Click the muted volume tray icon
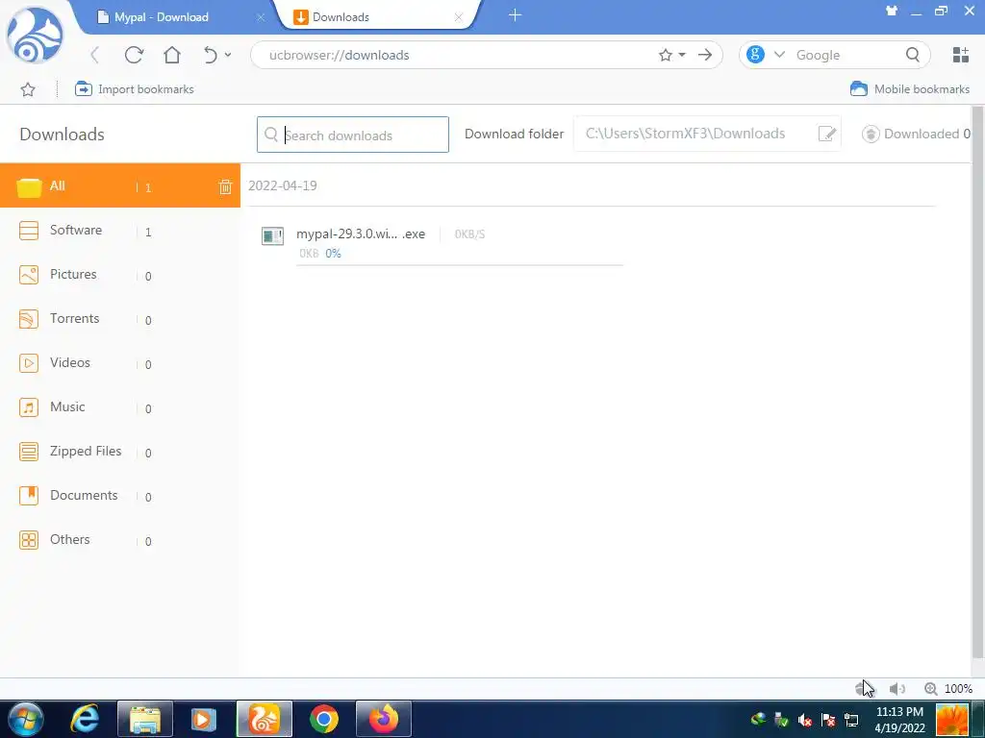 tap(804, 720)
